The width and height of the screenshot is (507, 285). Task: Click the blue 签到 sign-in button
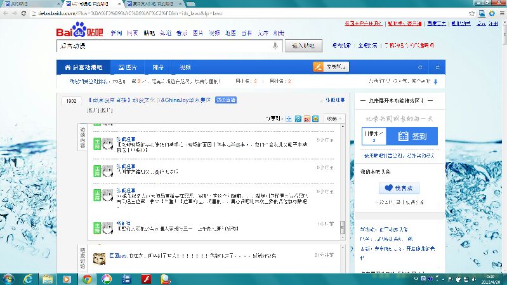tap(412, 136)
